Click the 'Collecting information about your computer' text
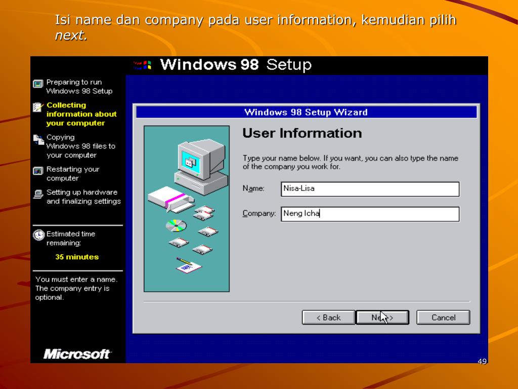Screen dimensions: 518x389 coord(81,114)
